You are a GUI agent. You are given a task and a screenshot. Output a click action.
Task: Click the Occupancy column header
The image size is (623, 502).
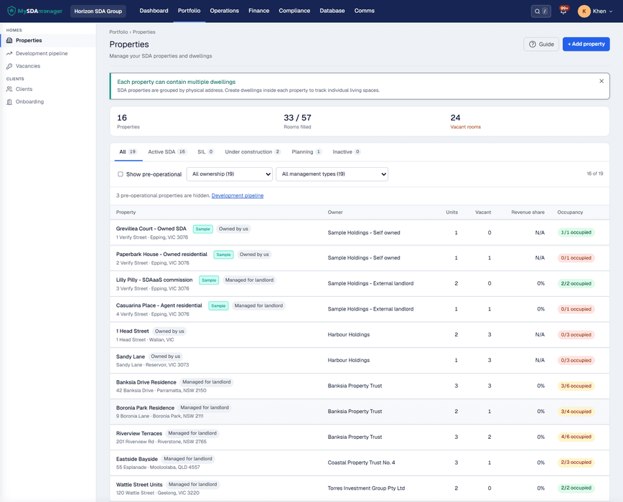(x=570, y=212)
